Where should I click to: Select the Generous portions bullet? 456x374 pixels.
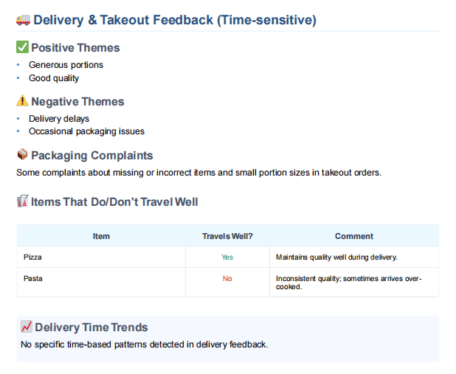(x=66, y=65)
